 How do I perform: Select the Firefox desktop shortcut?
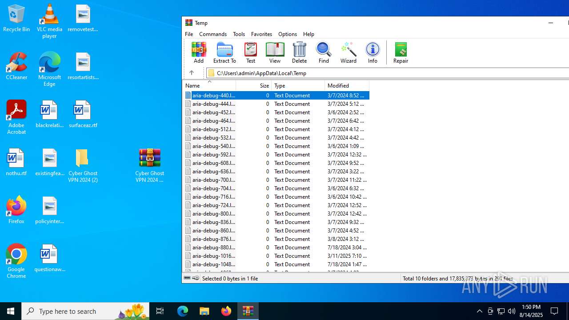pyautogui.click(x=16, y=210)
